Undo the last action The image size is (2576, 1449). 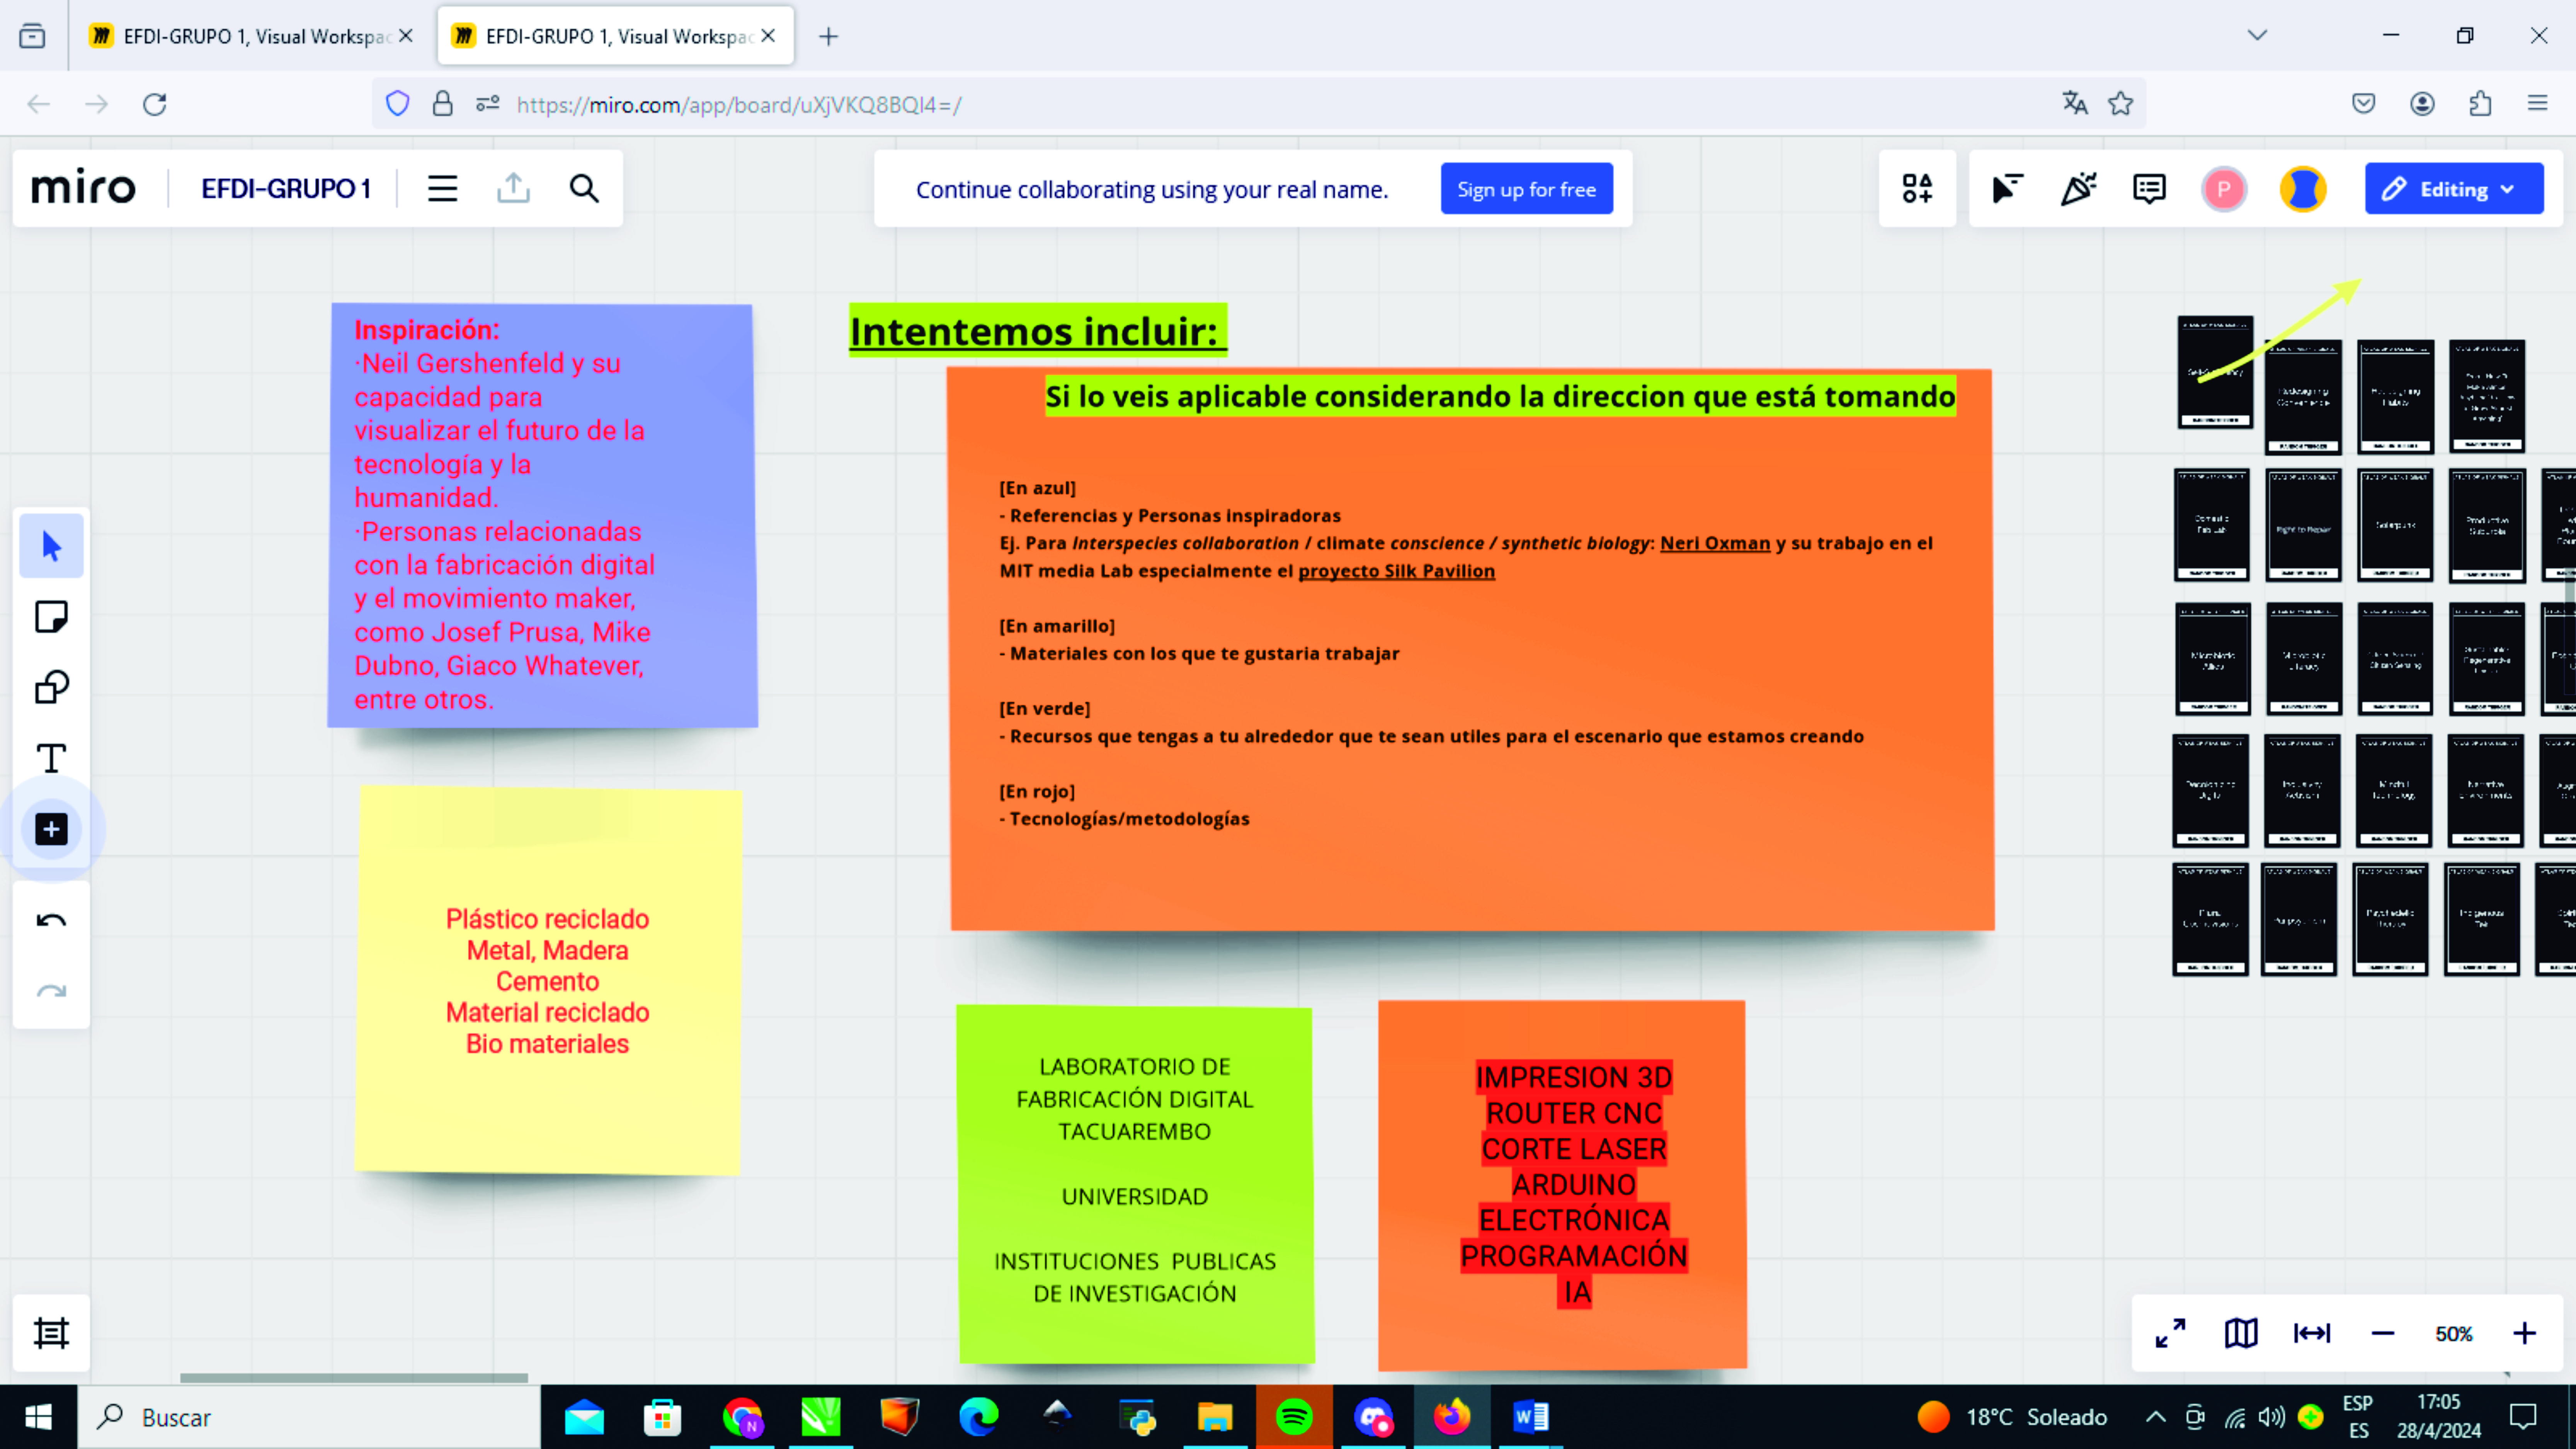[x=51, y=920]
